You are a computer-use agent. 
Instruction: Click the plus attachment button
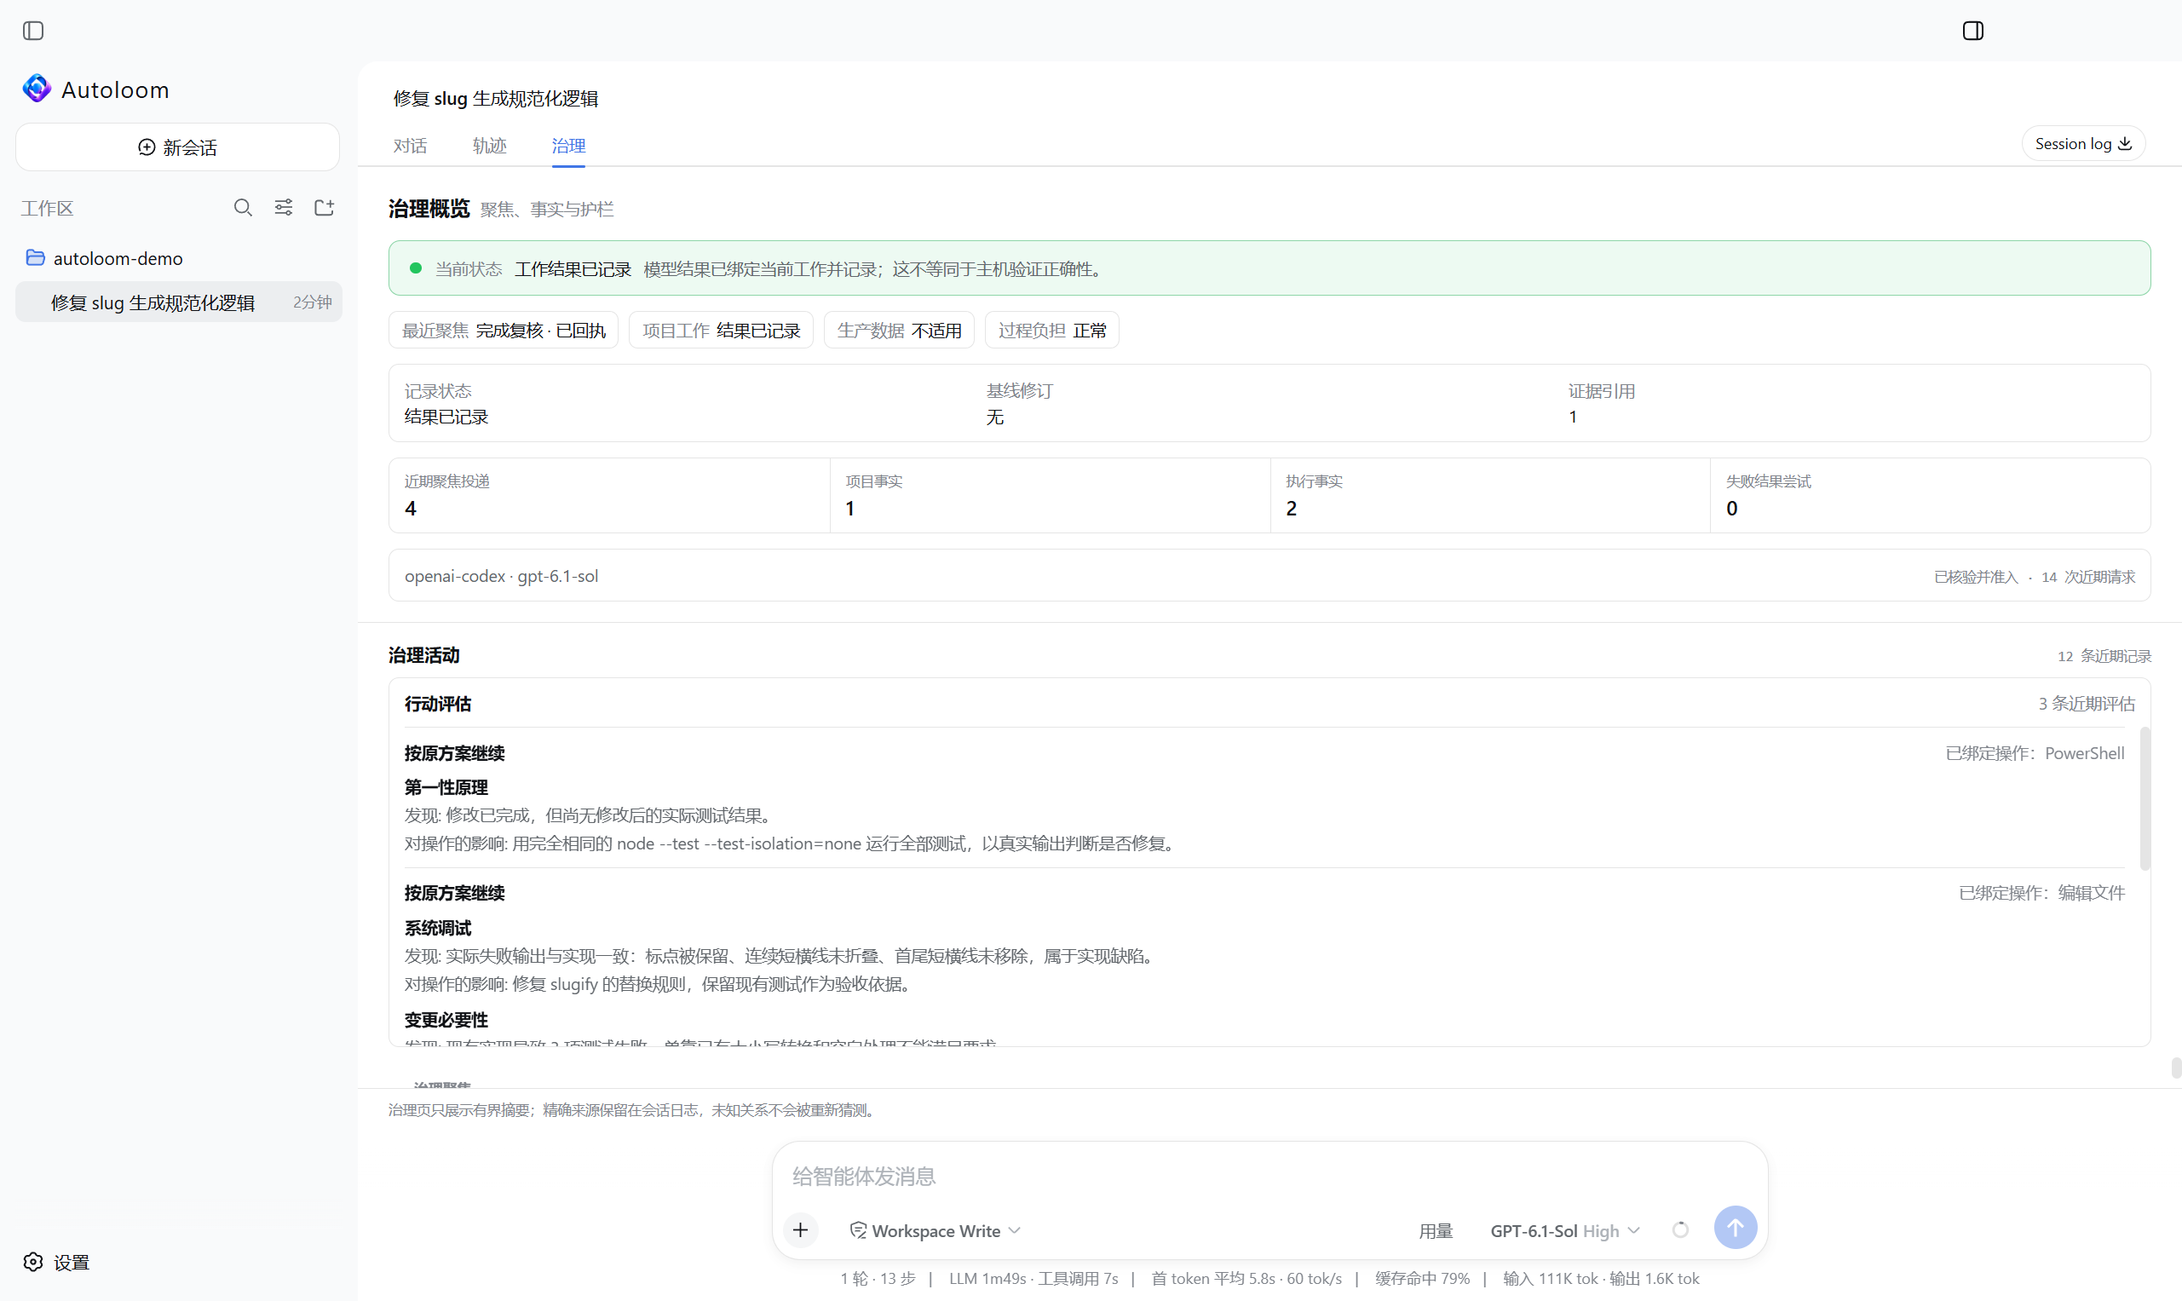tap(799, 1230)
